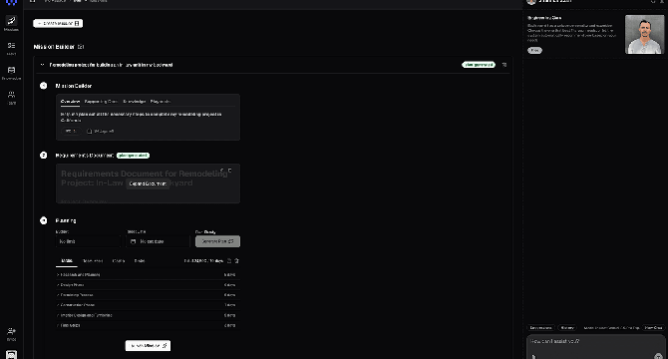Screen dimensions: 668x359
Task: Click the small pill button under the assistant description
Action: [x=534, y=50]
